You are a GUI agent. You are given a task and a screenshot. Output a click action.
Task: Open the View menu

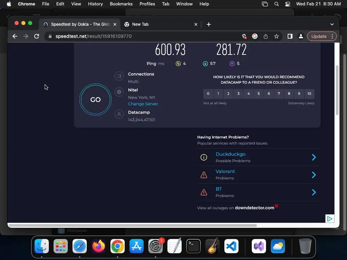(x=76, y=4)
